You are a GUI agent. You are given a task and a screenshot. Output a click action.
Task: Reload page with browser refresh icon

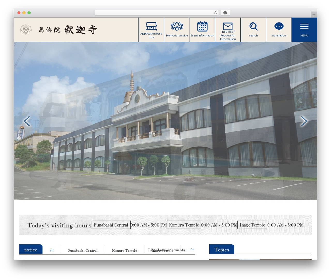pyautogui.click(x=215, y=13)
